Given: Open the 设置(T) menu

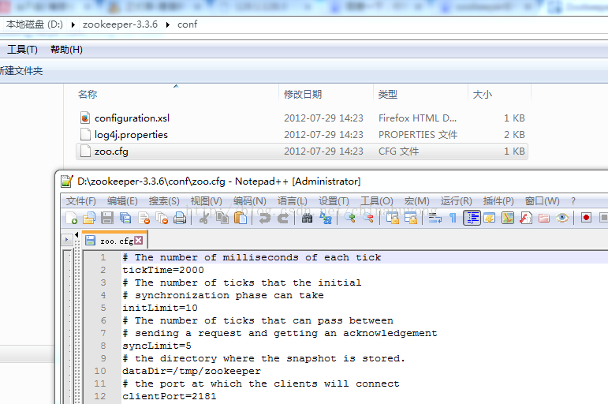Looking at the screenshot, I should 334,201.
